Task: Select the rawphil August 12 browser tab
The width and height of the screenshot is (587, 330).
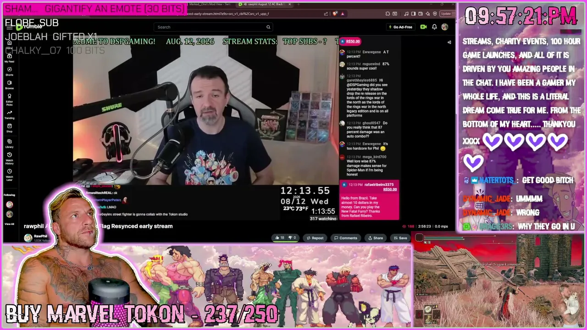Action: (x=265, y=4)
